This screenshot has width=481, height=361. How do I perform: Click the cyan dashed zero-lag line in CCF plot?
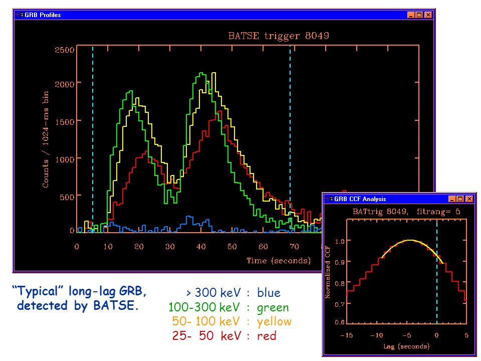437,272
